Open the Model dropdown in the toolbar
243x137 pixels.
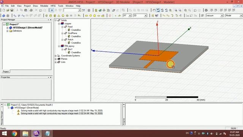241,16
